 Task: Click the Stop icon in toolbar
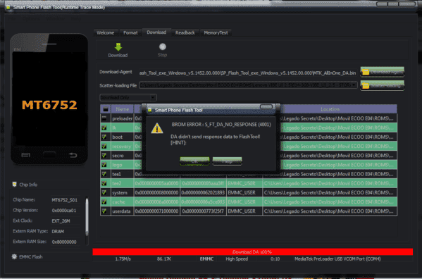click(x=162, y=46)
